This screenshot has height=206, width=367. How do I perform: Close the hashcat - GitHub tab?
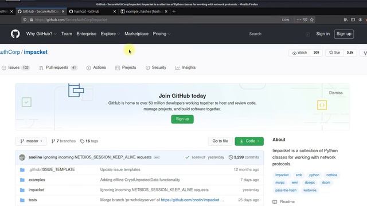[115, 11]
